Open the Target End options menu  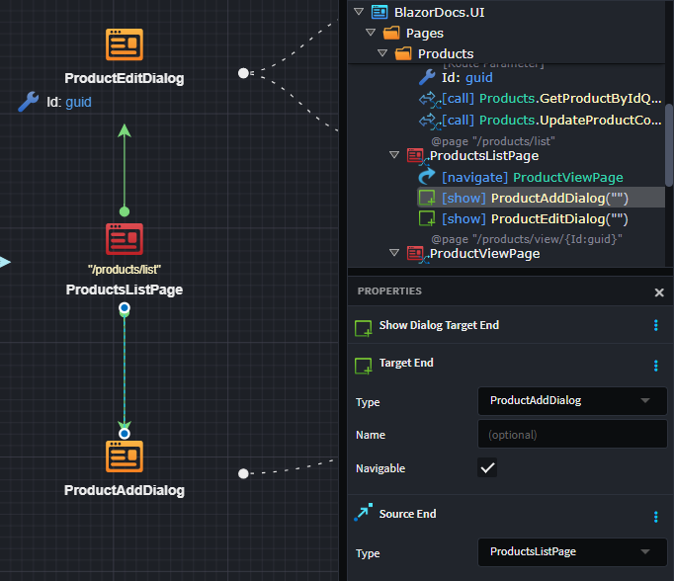[x=656, y=366]
